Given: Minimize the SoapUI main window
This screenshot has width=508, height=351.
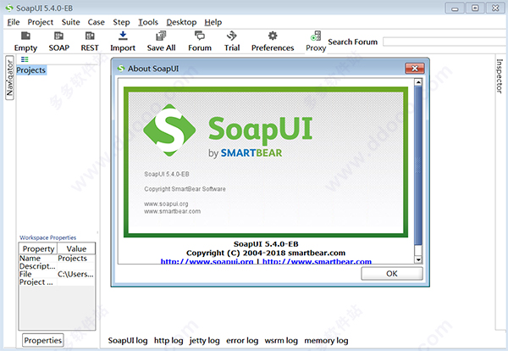Looking at the screenshot, I should pyautogui.click(x=455, y=8).
